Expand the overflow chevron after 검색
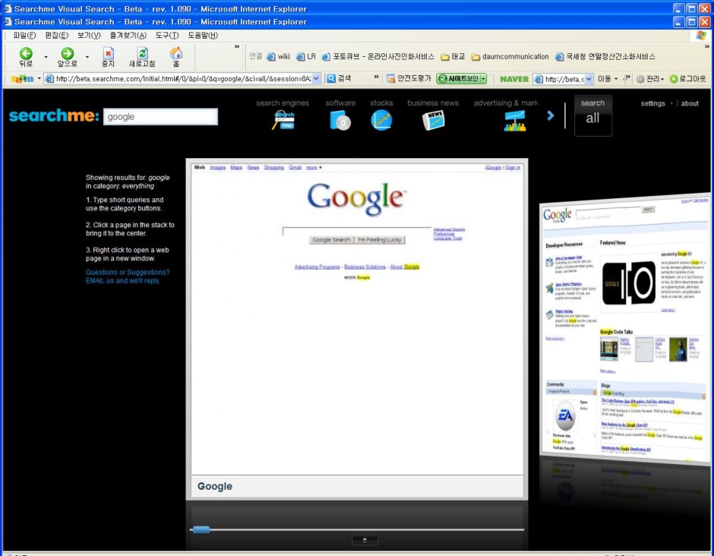 [x=376, y=77]
